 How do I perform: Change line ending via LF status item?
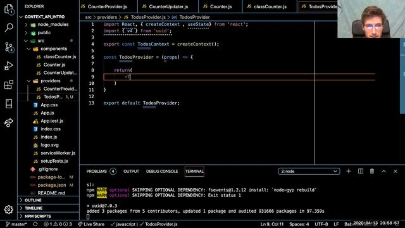[x=336, y=224]
